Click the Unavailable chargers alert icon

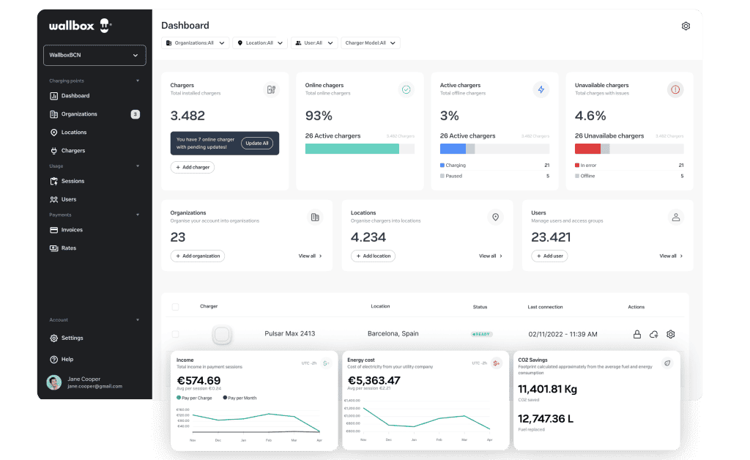(675, 89)
